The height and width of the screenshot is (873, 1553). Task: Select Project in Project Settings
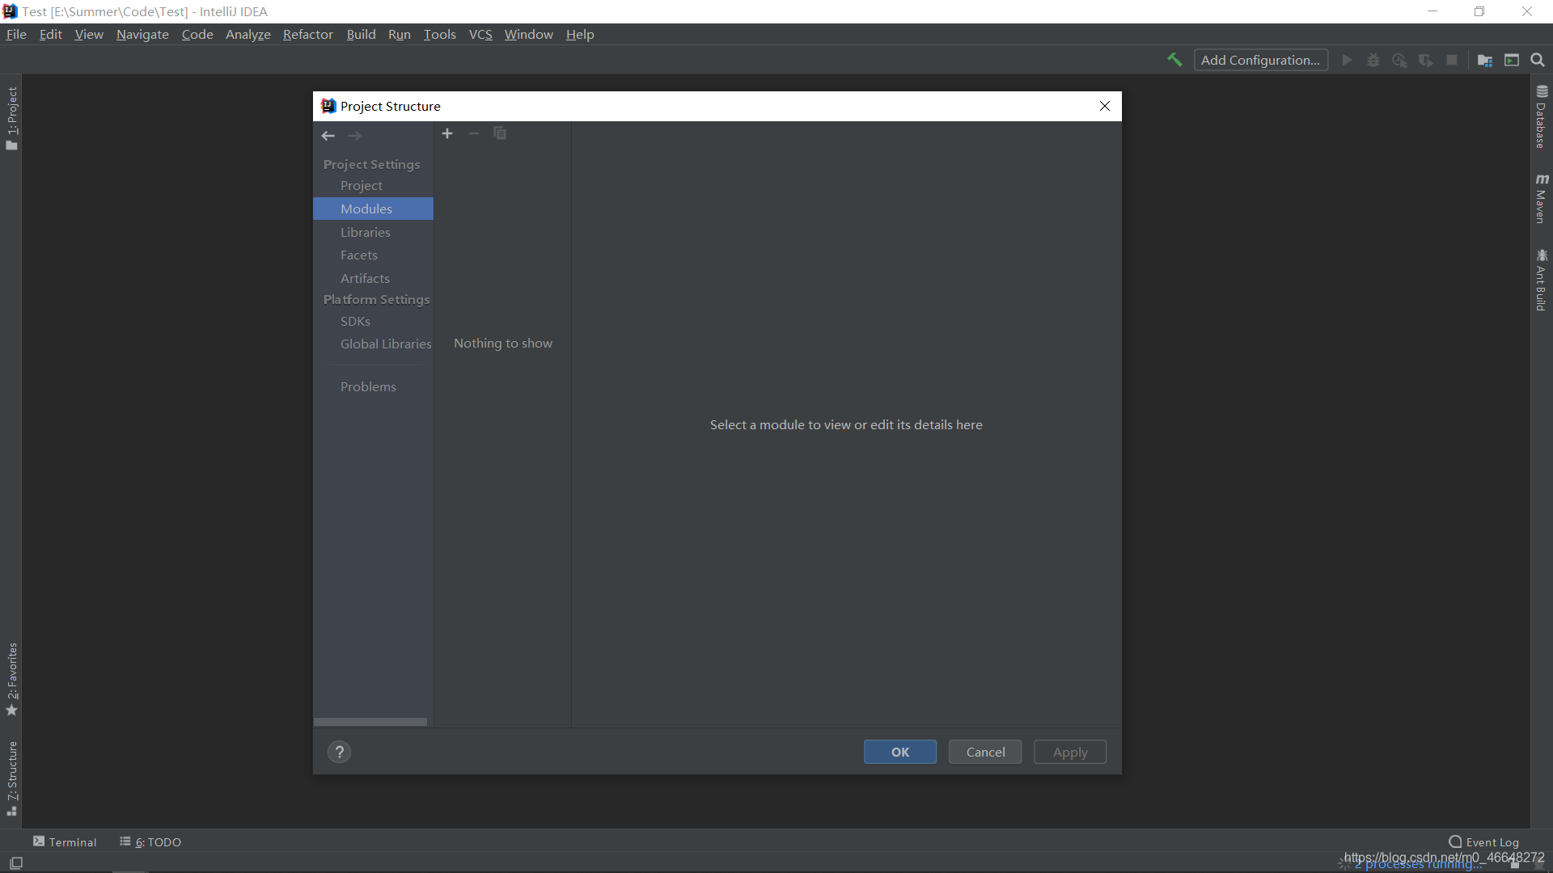click(373, 185)
